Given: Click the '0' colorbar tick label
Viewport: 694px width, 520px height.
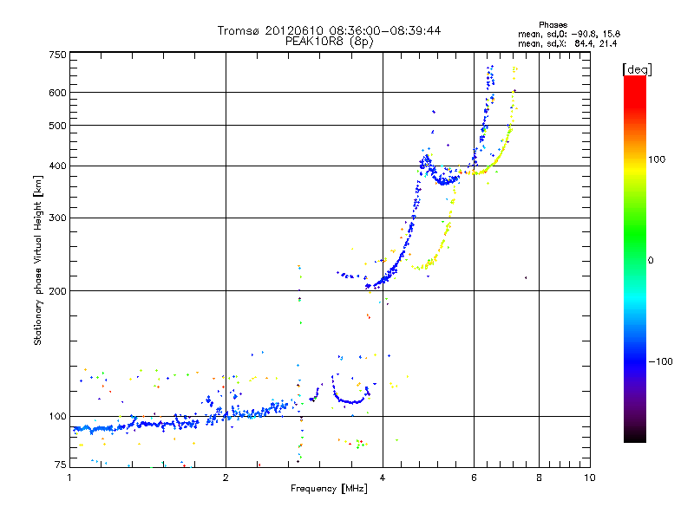Looking at the screenshot, I should [x=651, y=261].
